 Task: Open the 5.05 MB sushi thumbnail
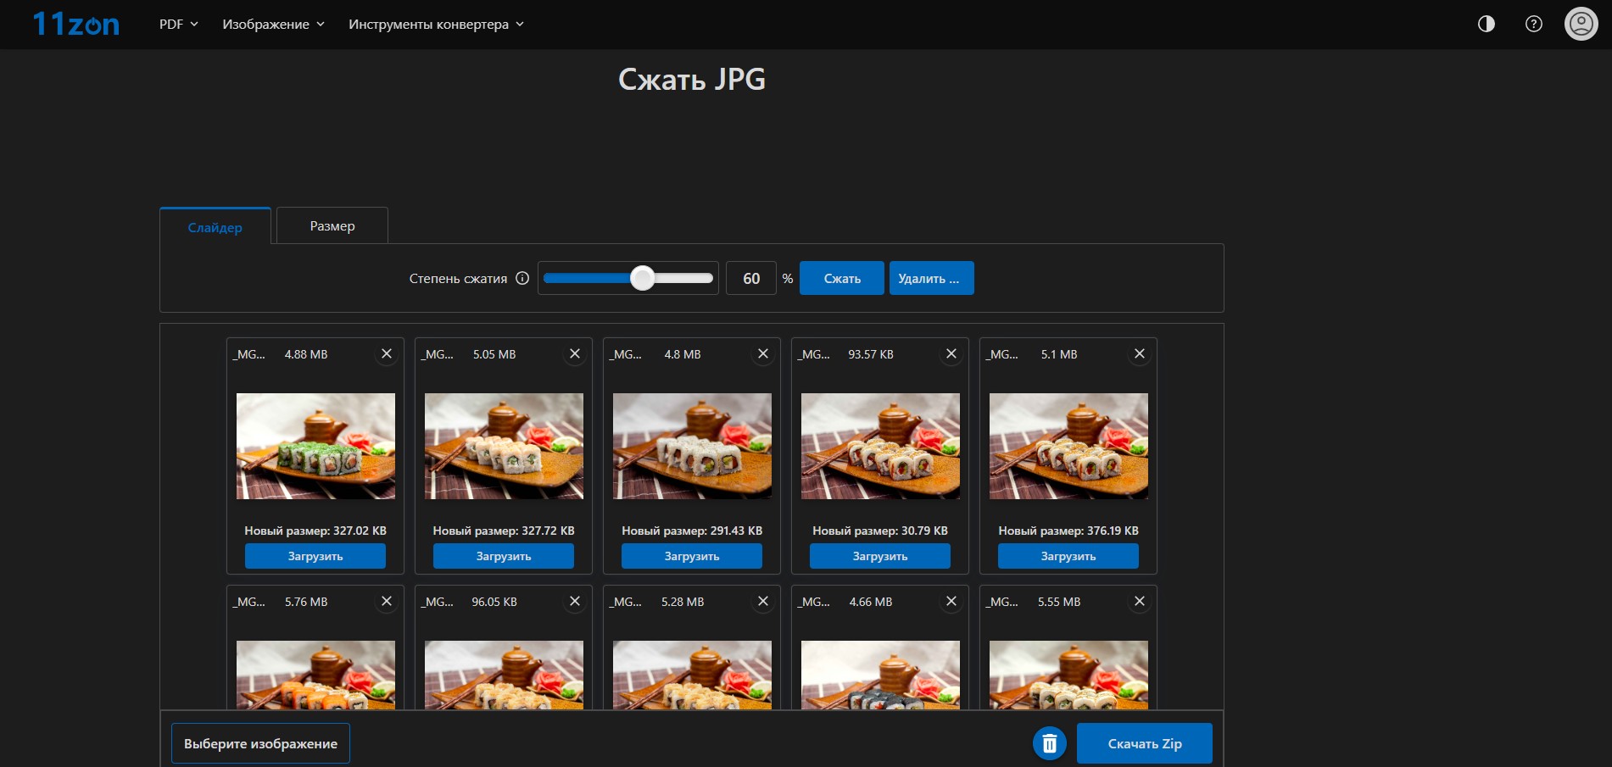(x=504, y=446)
